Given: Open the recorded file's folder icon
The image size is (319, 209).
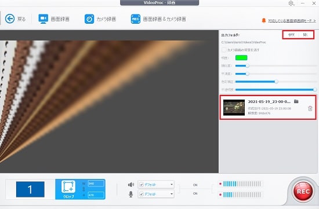Looking at the screenshot, I should click(296, 101).
